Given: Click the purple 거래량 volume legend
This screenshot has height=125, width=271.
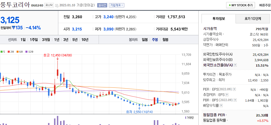Looking at the screenshot, I should pos(189,118).
